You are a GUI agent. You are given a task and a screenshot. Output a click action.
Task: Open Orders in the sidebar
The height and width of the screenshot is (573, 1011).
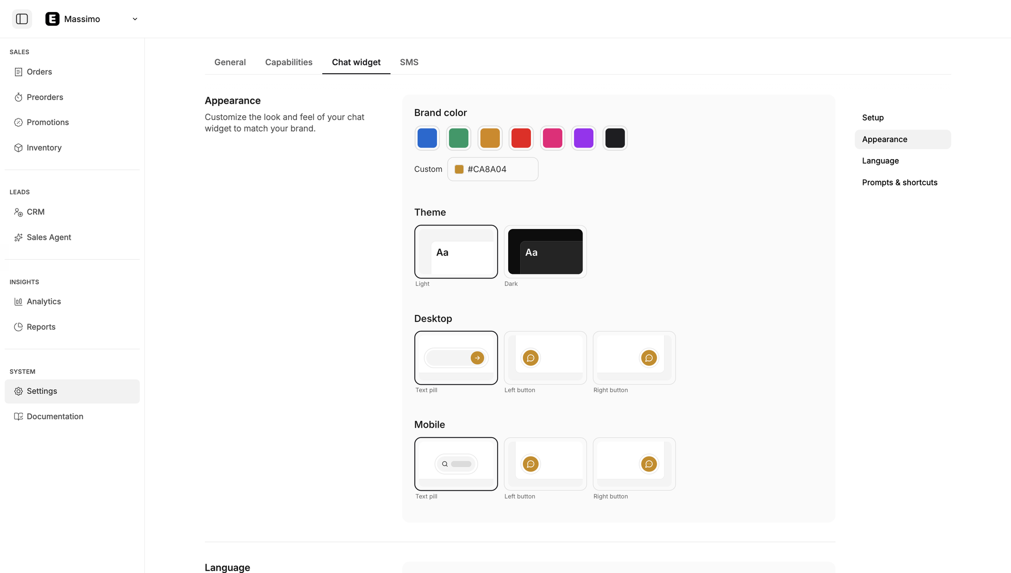[72, 72]
